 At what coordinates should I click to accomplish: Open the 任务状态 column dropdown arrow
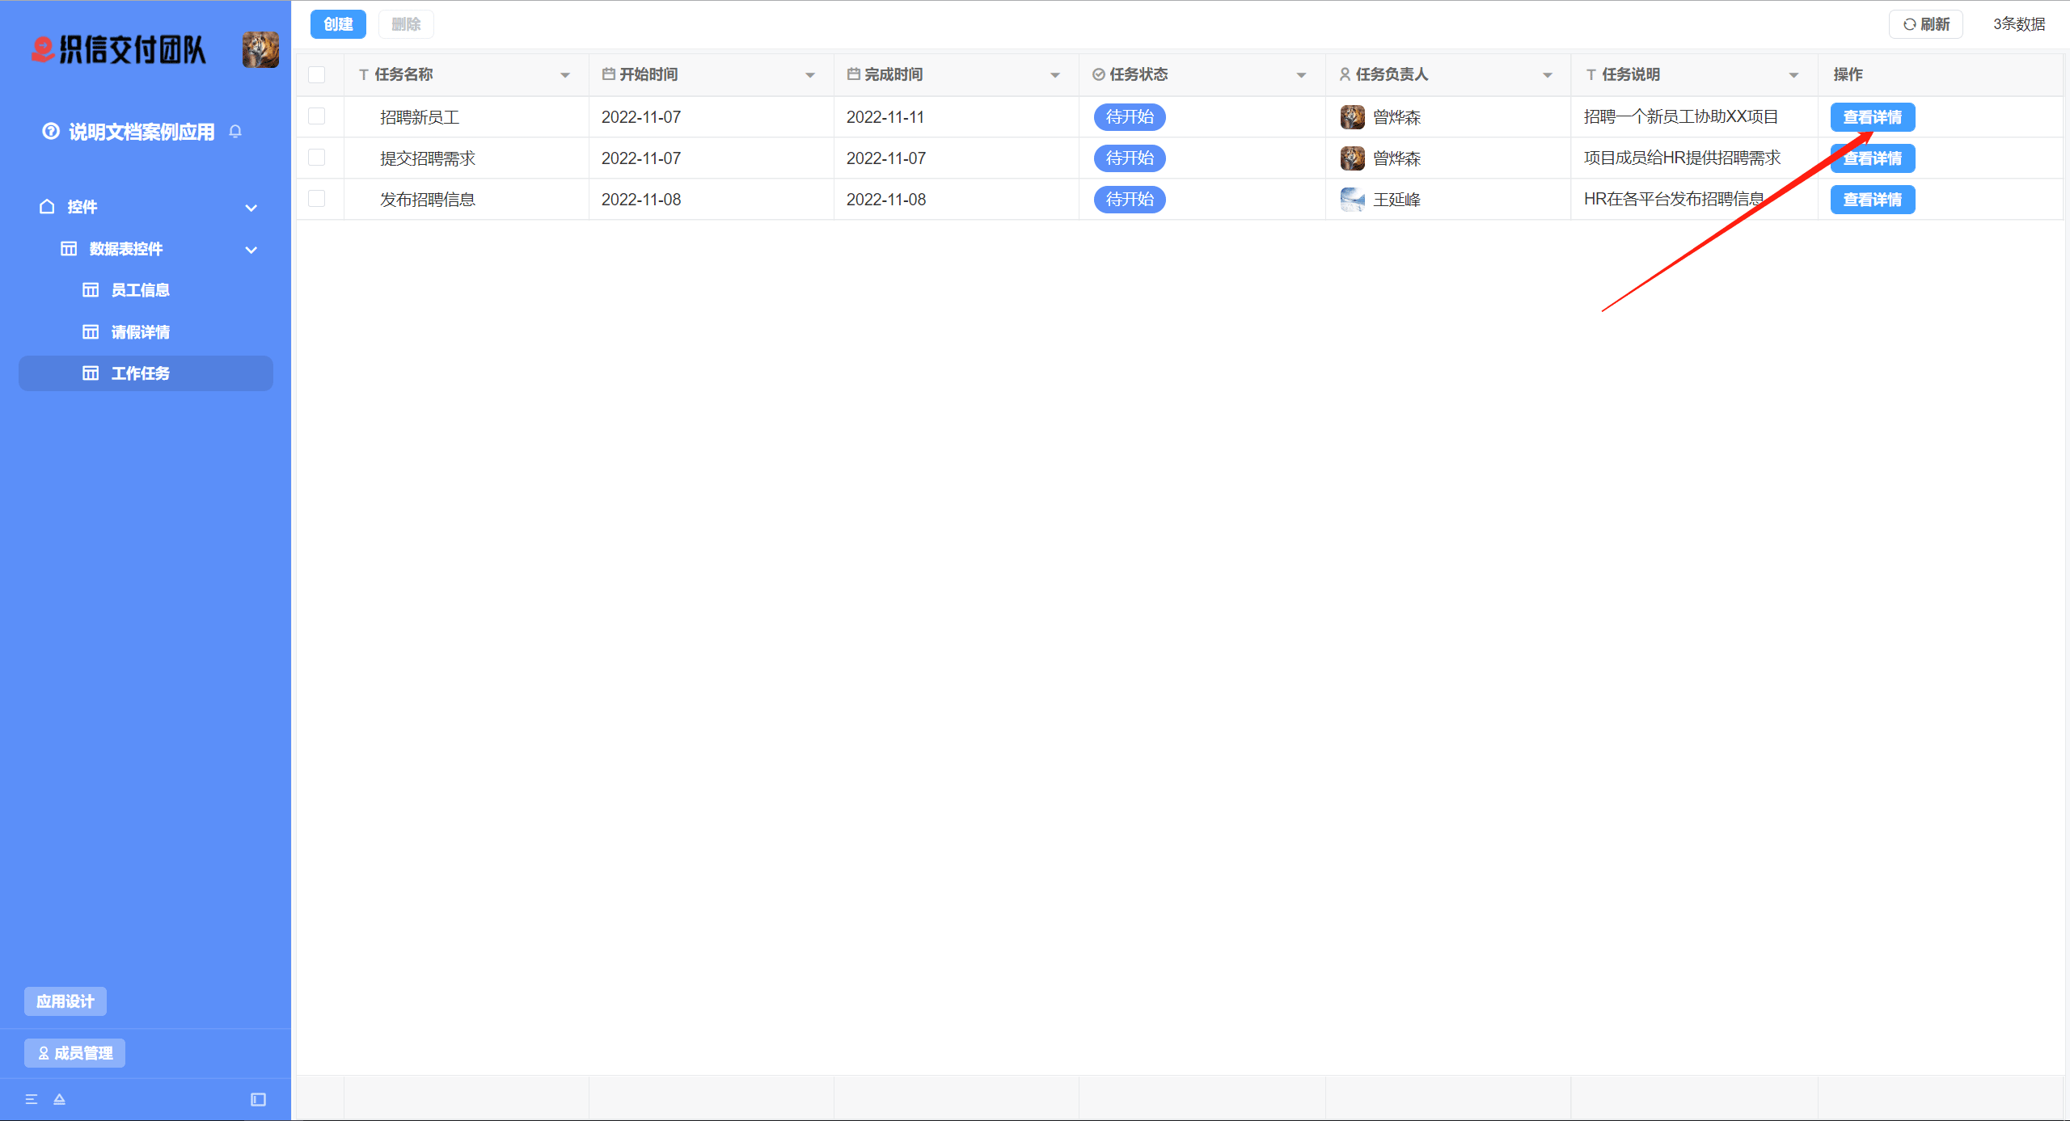coord(1301,75)
